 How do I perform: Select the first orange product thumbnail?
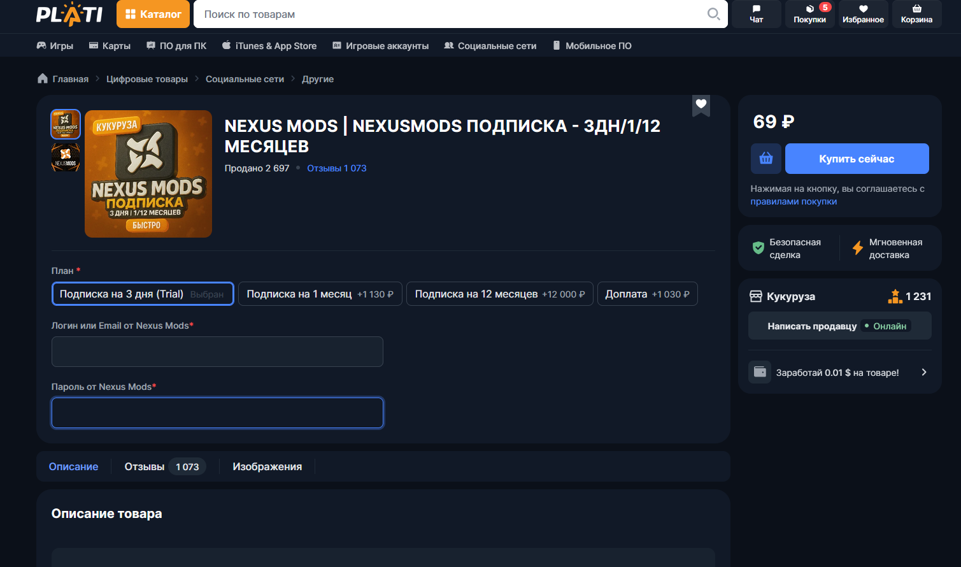point(66,124)
